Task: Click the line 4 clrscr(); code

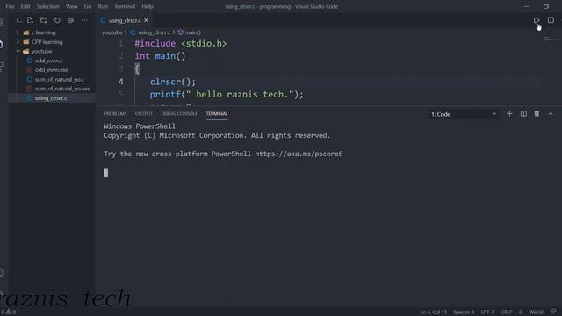Action: [173, 82]
